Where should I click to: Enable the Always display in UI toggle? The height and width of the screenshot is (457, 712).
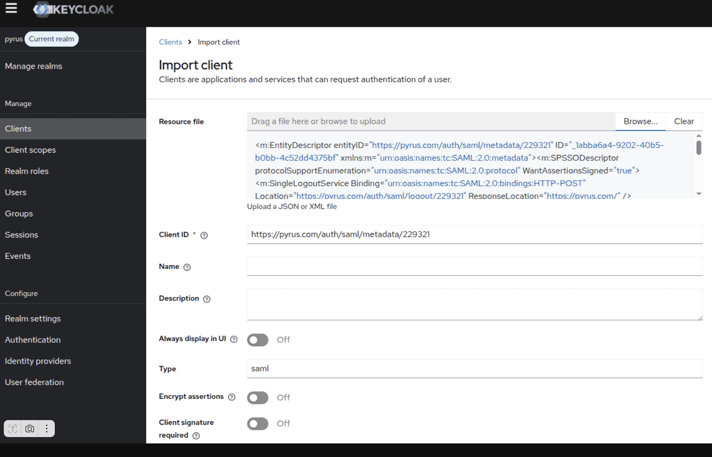tap(257, 339)
